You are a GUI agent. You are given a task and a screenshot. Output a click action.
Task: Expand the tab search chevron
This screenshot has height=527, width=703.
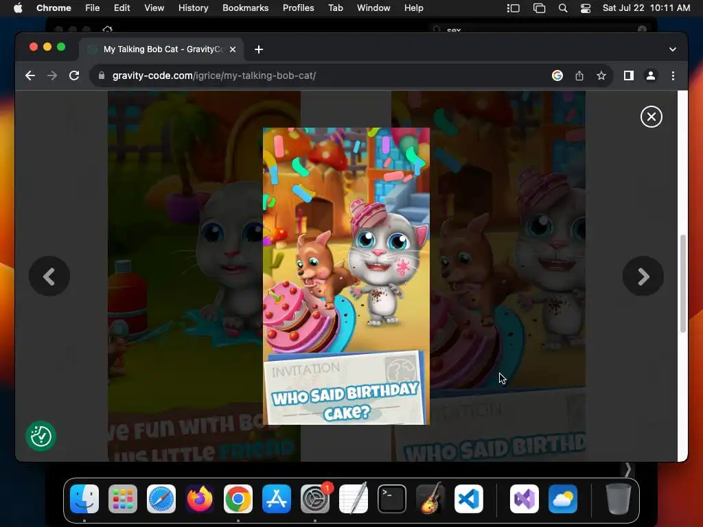[673, 49]
